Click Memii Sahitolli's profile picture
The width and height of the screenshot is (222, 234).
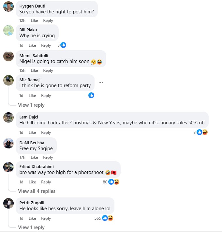[8, 56]
